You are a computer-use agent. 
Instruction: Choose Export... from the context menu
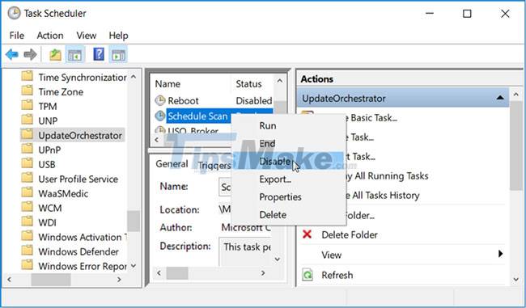point(289,179)
